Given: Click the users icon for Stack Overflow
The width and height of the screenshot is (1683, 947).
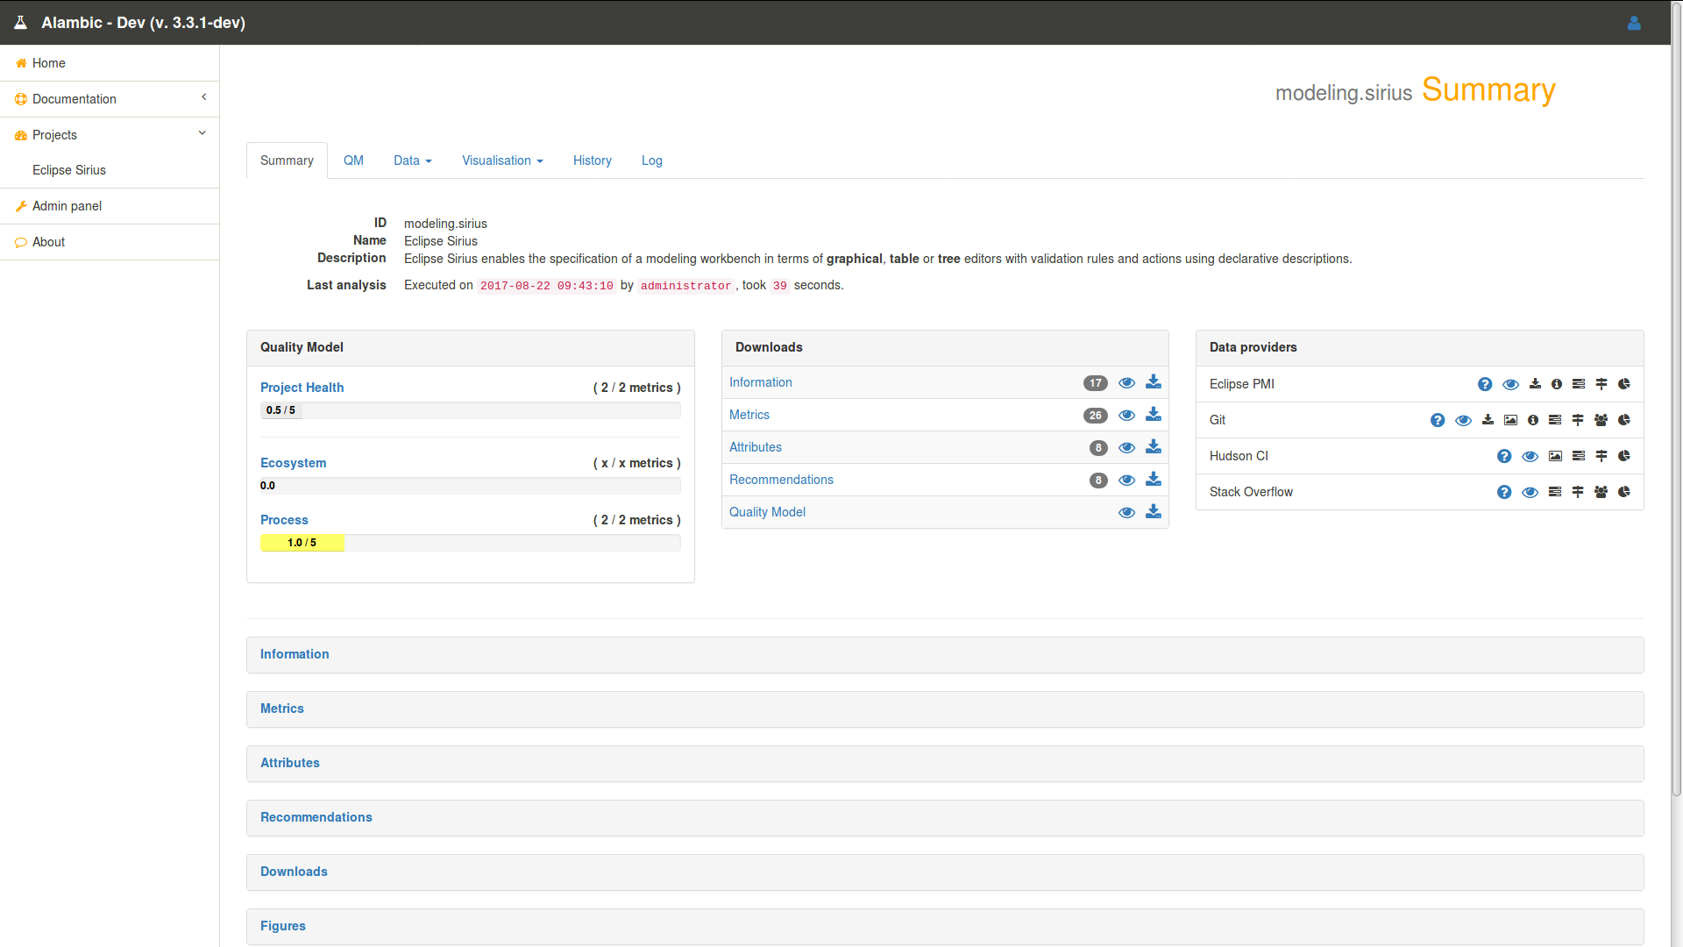Looking at the screenshot, I should [1601, 492].
